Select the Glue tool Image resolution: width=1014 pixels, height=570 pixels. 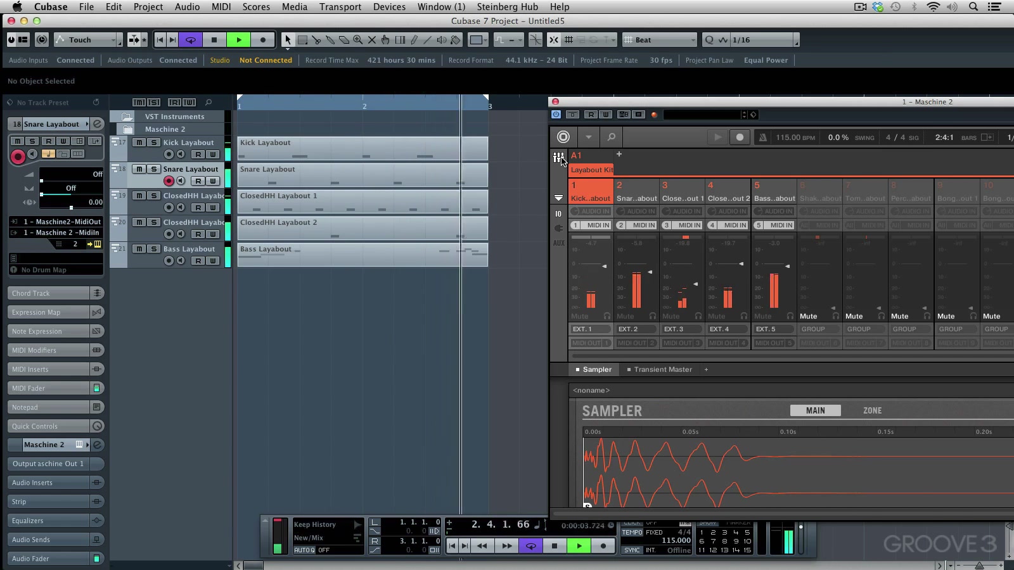(330, 40)
